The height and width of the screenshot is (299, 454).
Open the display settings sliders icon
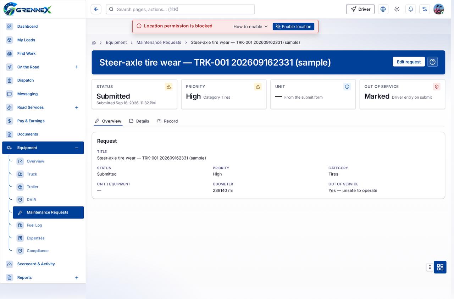(425, 9)
